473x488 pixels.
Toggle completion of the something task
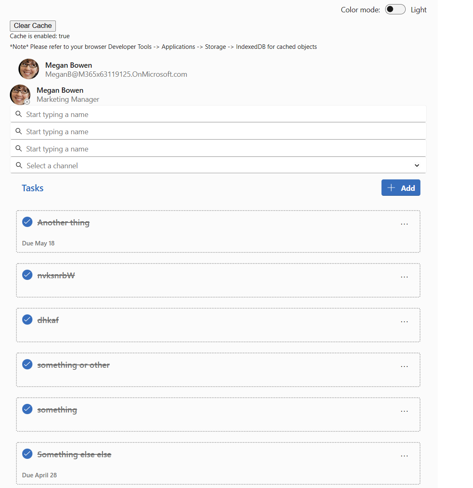tap(27, 409)
